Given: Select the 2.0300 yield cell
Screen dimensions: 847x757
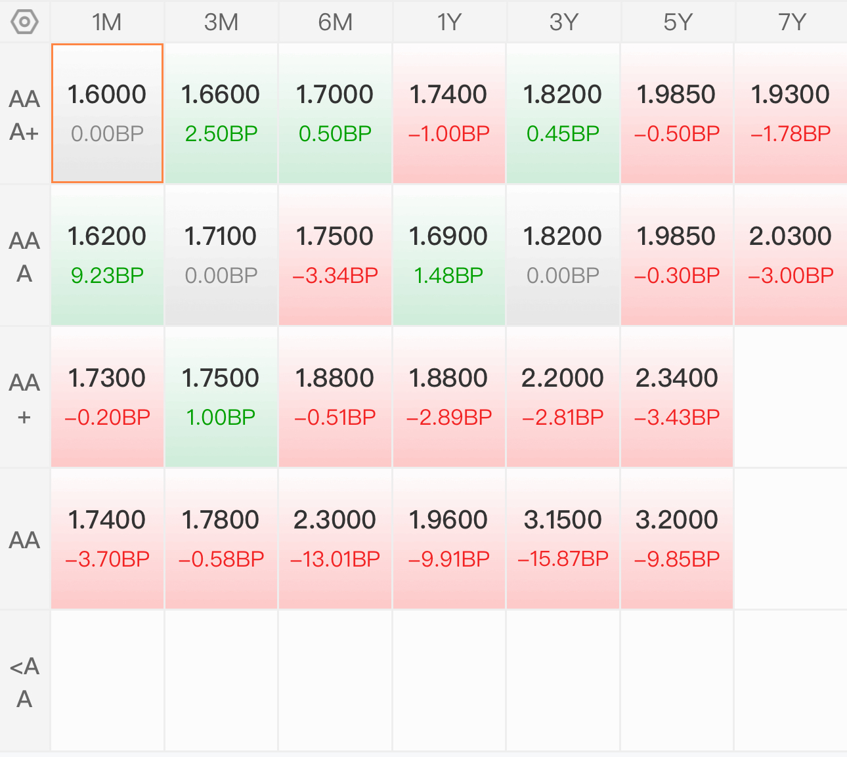Looking at the screenshot, I should tap(791, 255).
